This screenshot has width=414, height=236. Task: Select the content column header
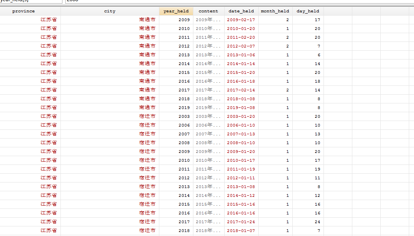pos(209,11)
